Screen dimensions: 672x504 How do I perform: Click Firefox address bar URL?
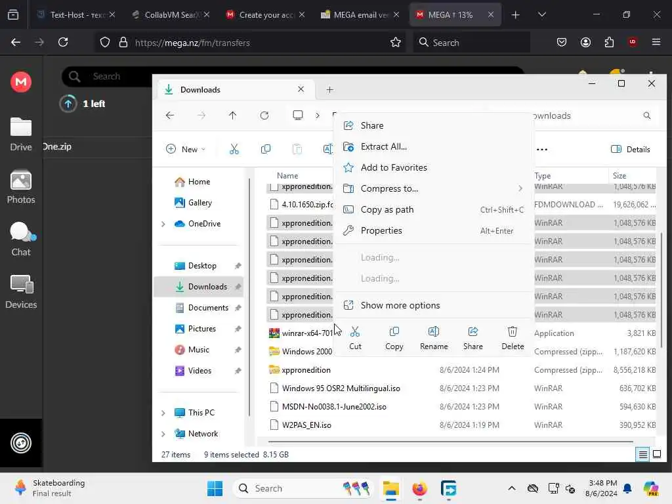tap(192, 43)
